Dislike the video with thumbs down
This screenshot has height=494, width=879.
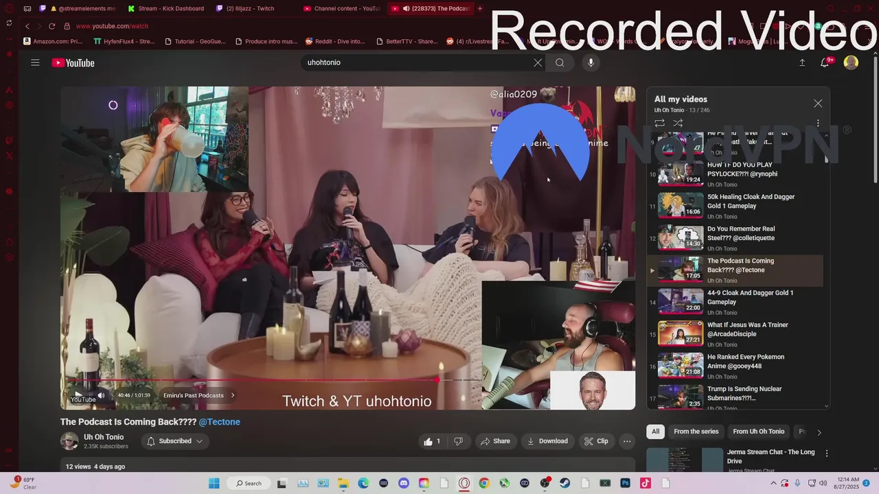click(458, 441)
